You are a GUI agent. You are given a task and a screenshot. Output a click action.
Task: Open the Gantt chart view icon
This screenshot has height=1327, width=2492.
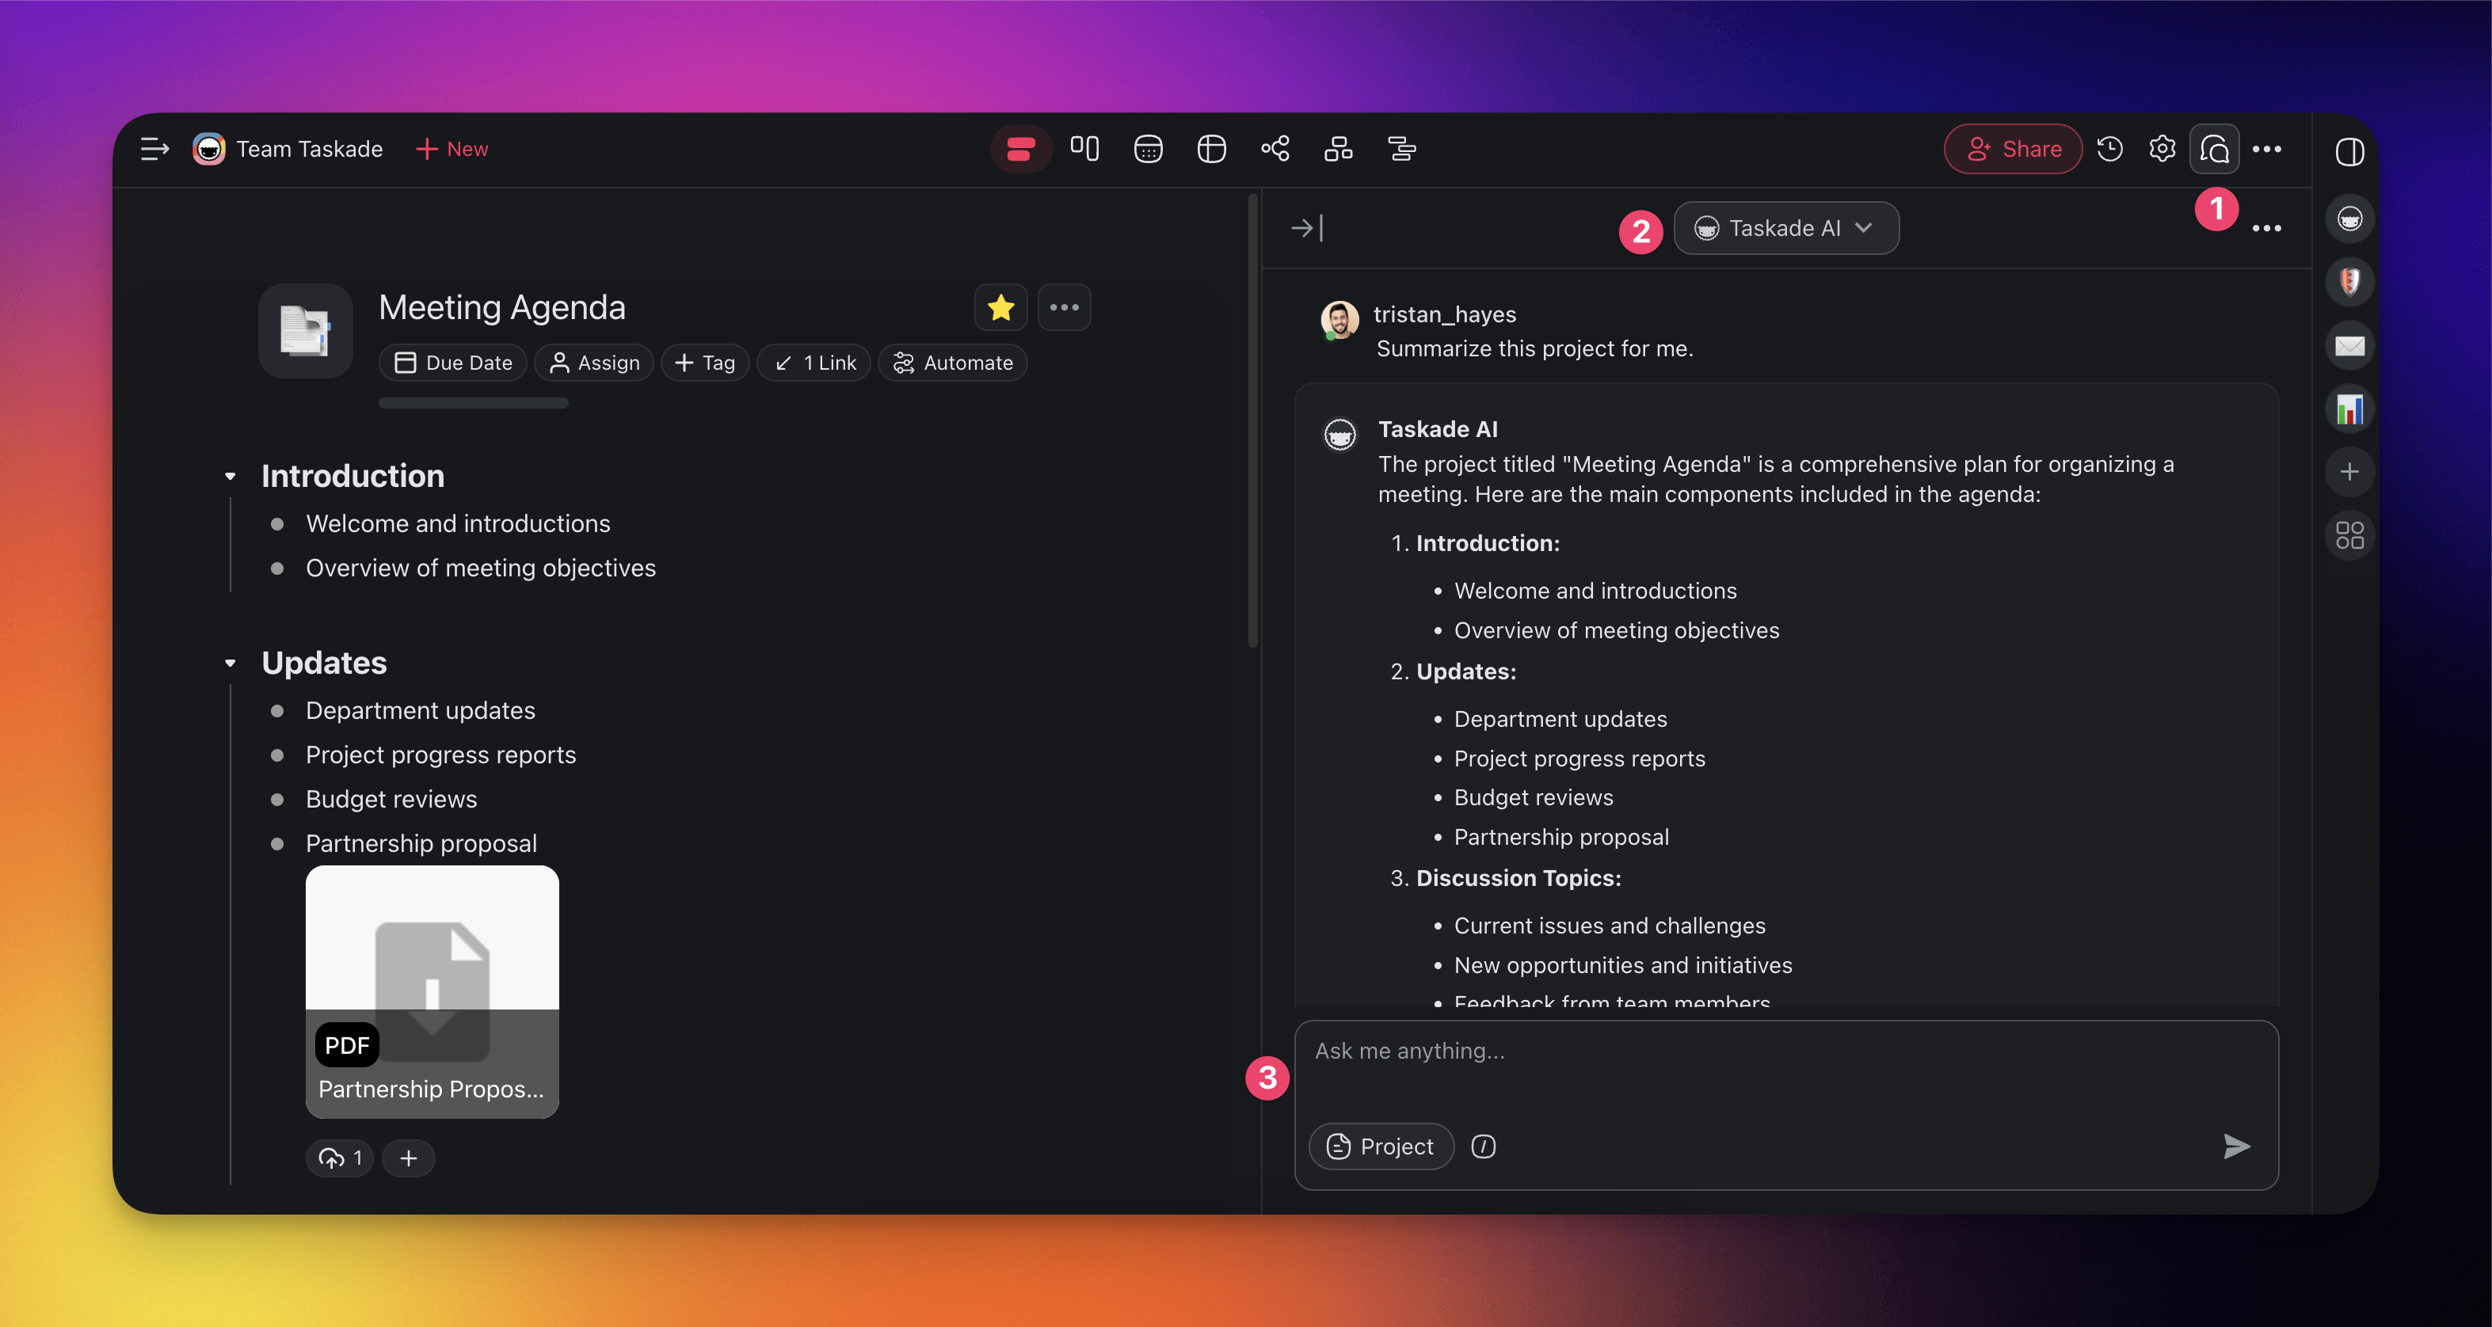(1402, 149)
